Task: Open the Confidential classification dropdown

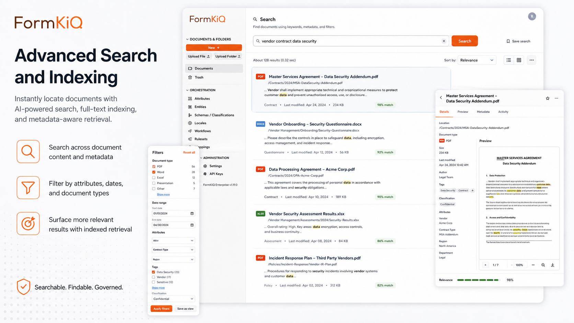Action: click(x=173, y=299)
